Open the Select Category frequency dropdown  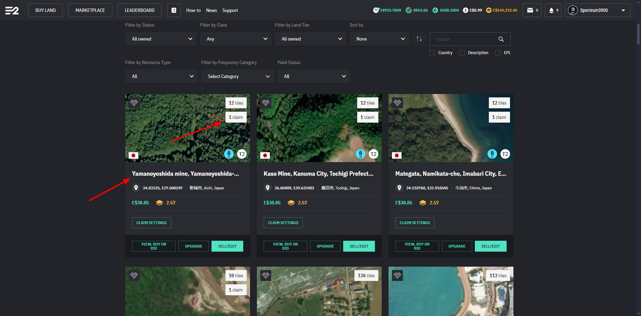237,76
